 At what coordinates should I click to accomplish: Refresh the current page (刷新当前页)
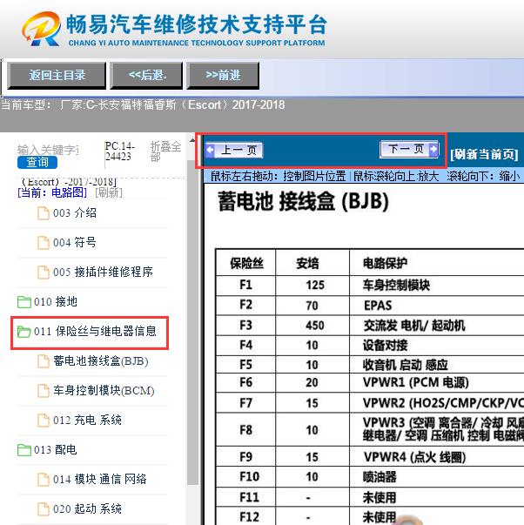tap(484, 155)
